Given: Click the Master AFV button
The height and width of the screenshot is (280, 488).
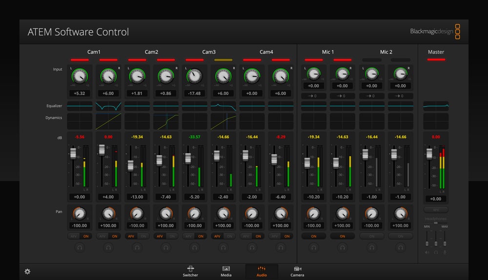Looking at the screenshot, I should click(x=436, y=209).
